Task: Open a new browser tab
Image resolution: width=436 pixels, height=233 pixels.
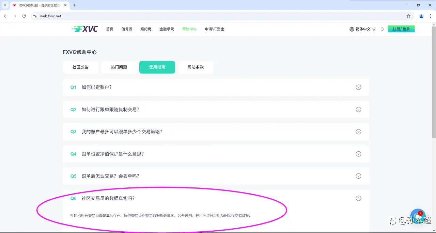Action: tap(75, 5)
